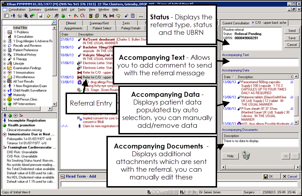This screenshot has width=302, height=196.
Task: Click OK in the Read Term bar
Action: (269, 176)
